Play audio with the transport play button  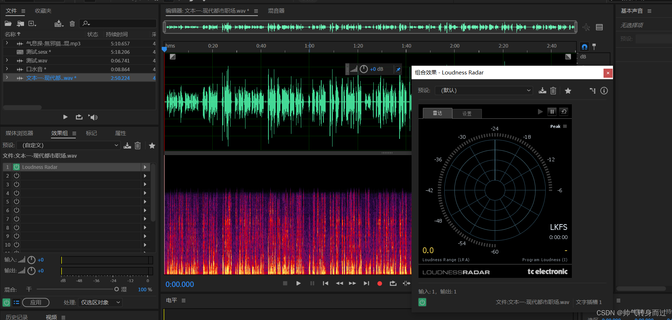pyautogui.click(x=298, y=283)
